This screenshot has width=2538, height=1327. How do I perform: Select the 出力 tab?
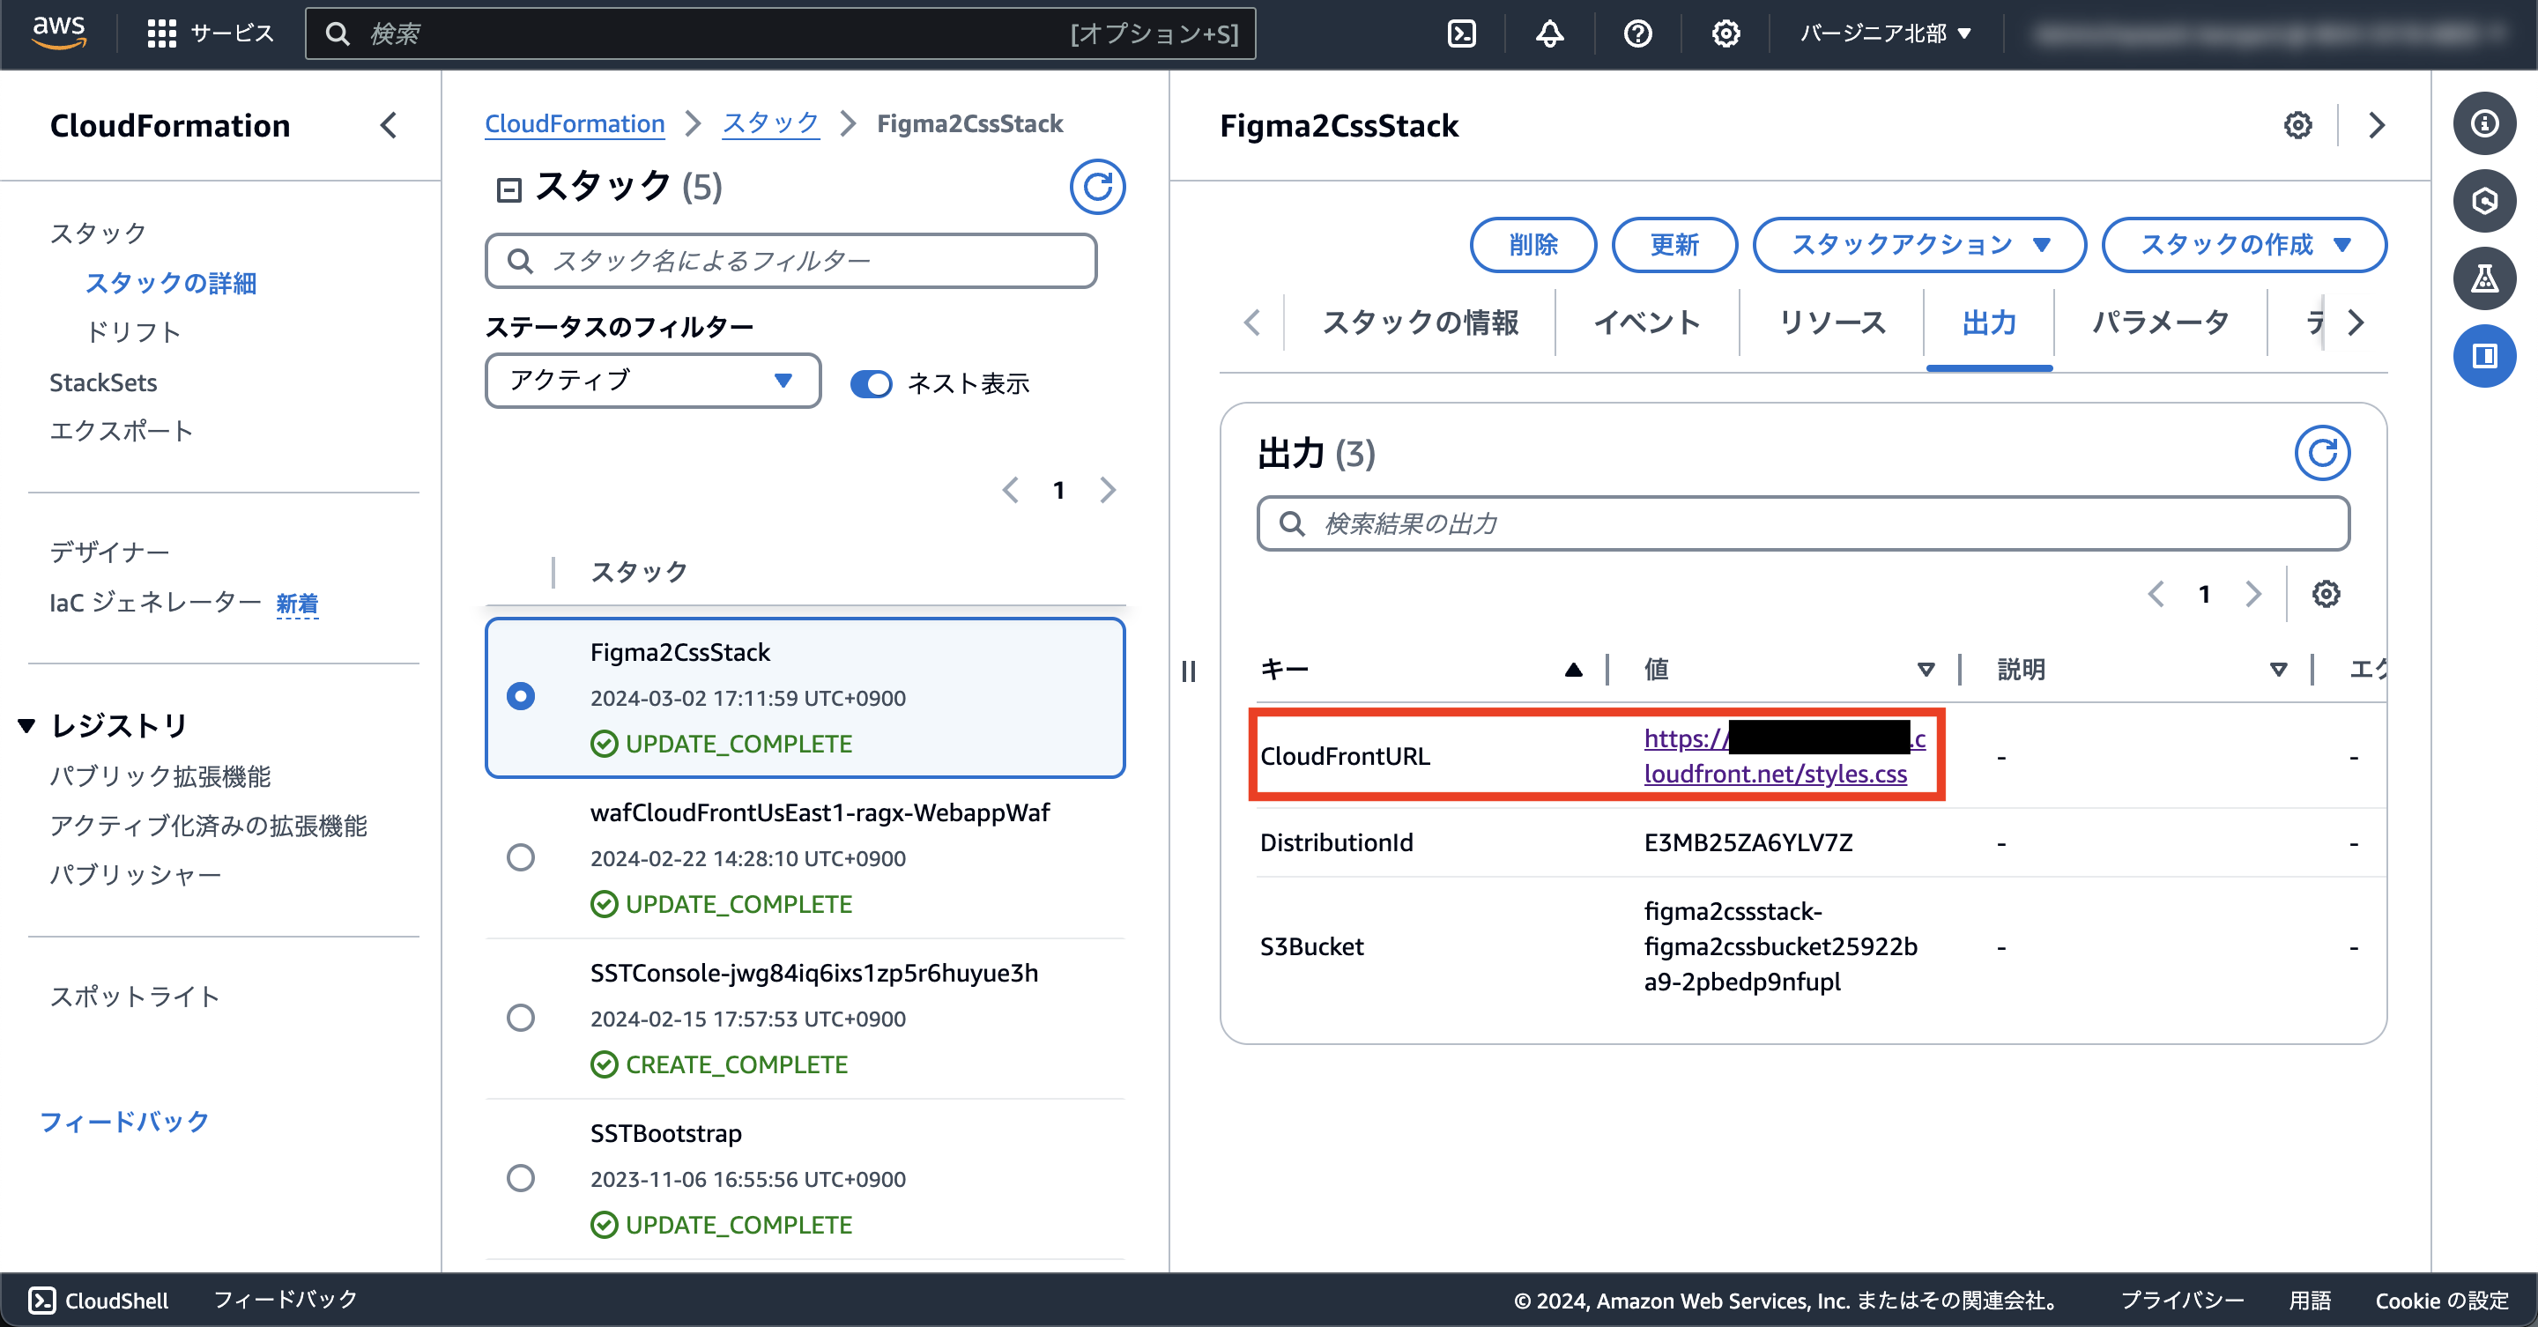pyautogui.click(x=1989, y=323)
